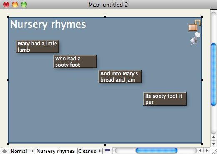The height and width of the screenshot is (154, 217).
Task: Open the Cleanup popup menu
Action: tap(90, 151)
